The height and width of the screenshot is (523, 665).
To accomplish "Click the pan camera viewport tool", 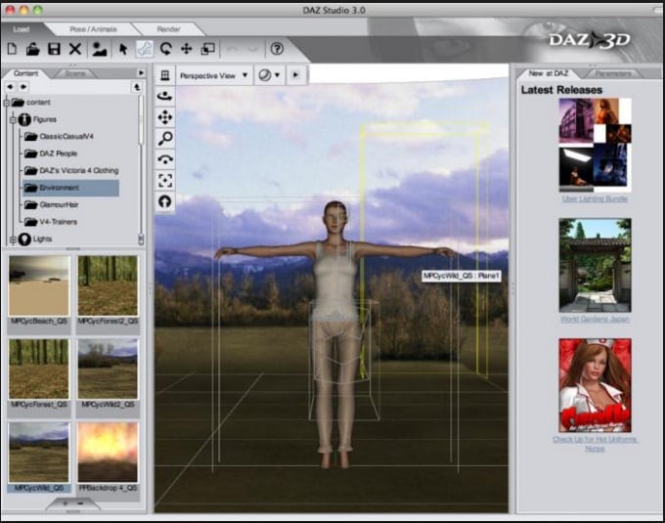I will pyautogui.click(x=165, y=117).
